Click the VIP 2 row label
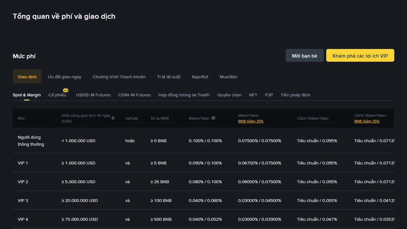 click(x=23, y=182)
